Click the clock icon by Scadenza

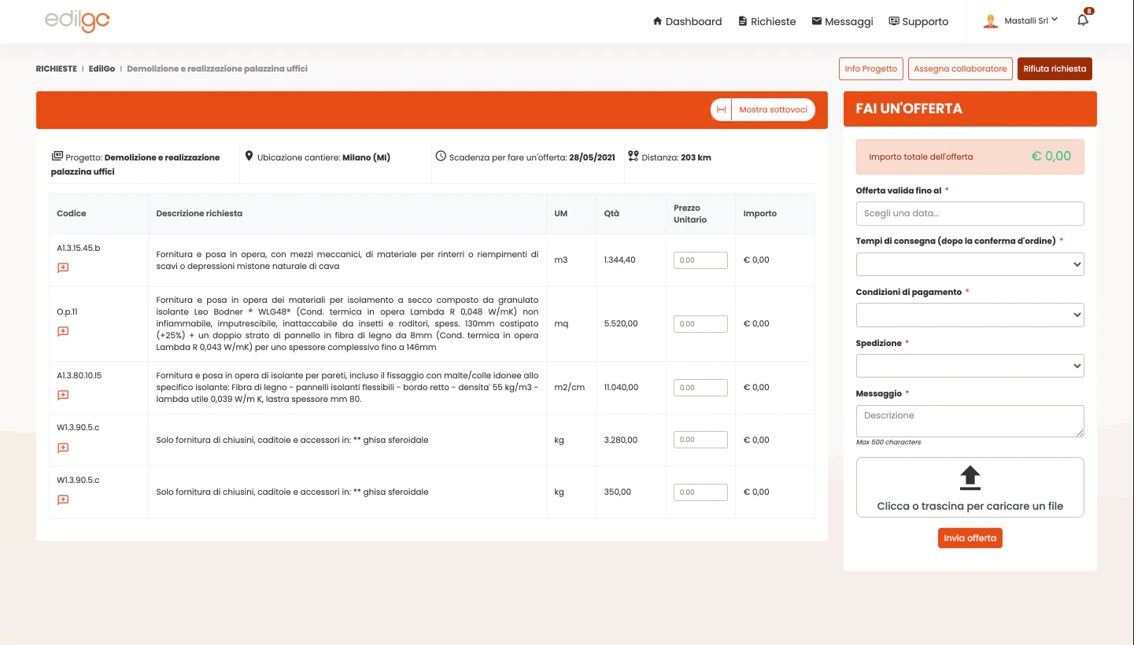click(x=441, y=156)
